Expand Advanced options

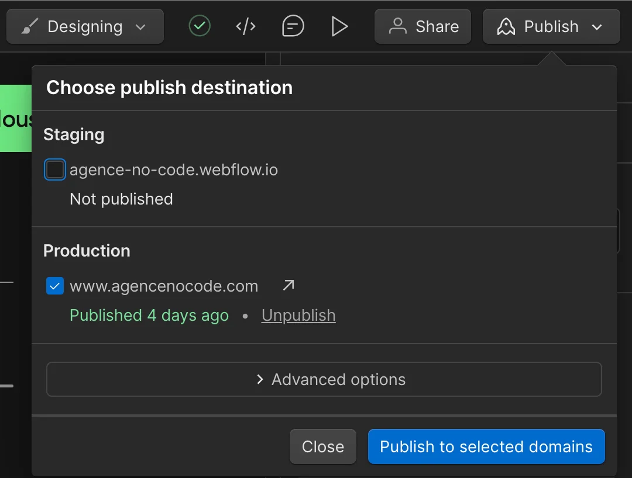(x=324, y=379)
